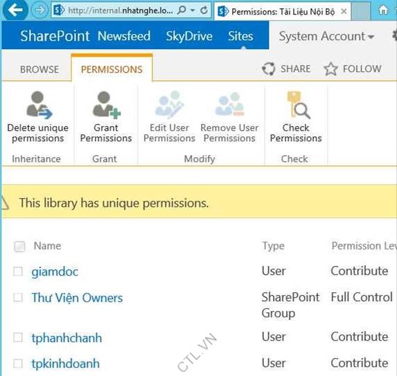Check the Thư Viện Owners row checkbox
This screenshot has height=376, width=397.
pos(18,297)
